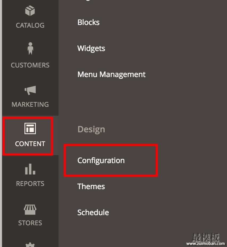Open the Stores menu label
The height and width of the screenshot is (247, 227).
tap(30, 223)
